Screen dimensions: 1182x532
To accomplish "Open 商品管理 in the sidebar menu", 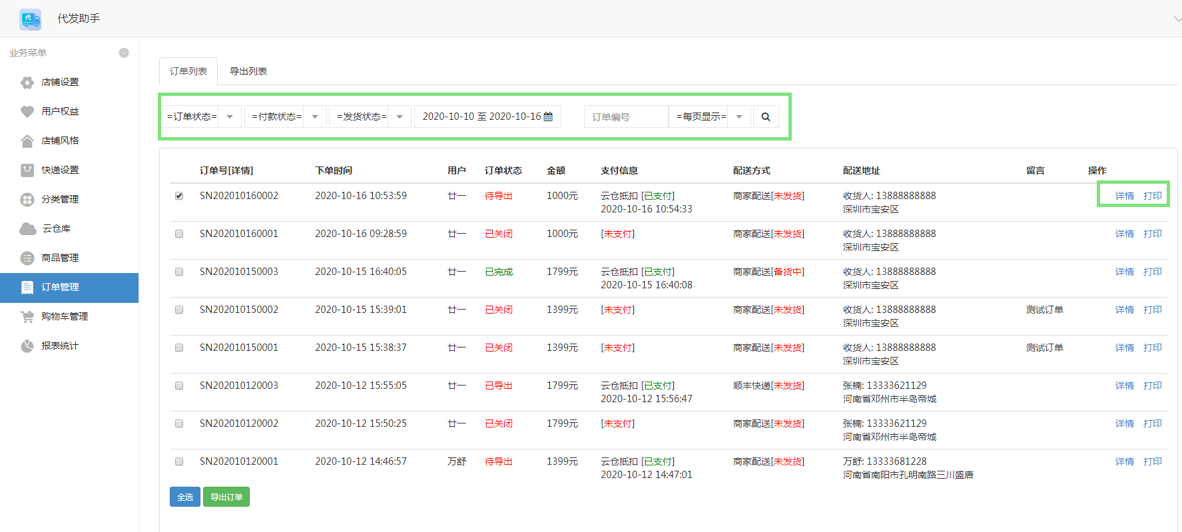I will (x=60, y=258).
